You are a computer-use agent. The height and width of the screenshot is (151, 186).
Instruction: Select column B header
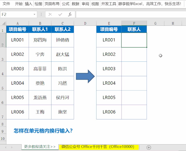click(x=40, y=23)
